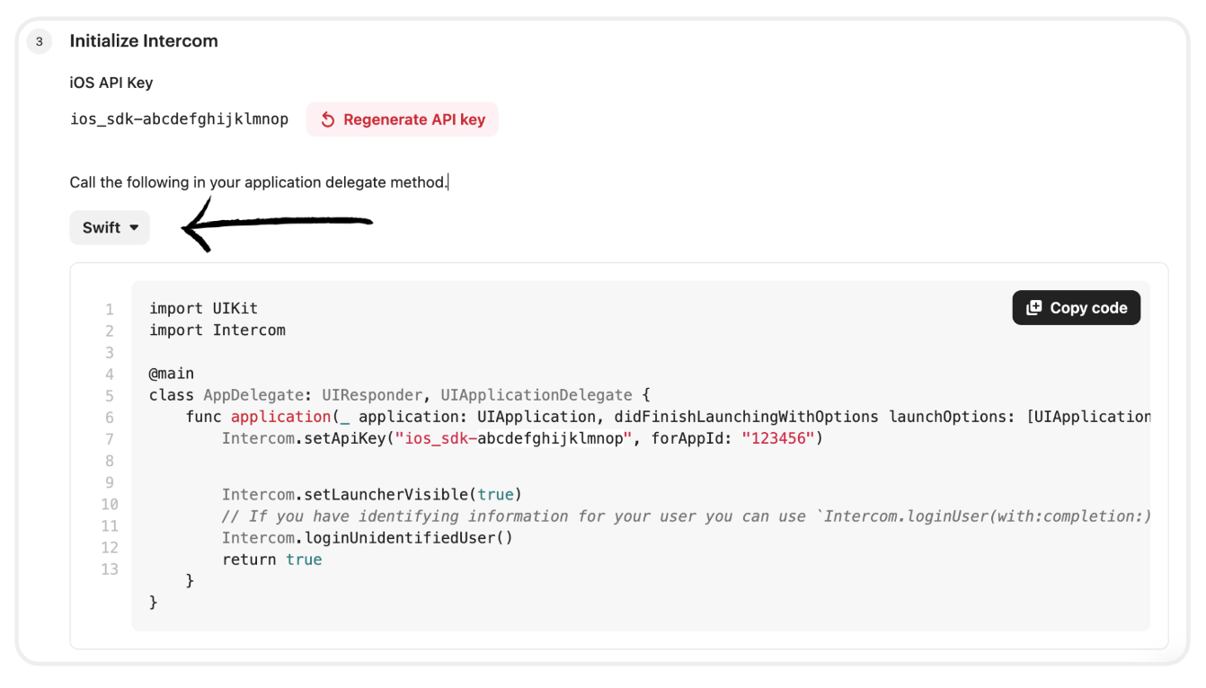Click the 'return true' code line
The image size is (1206, 688).
[272, 560]
